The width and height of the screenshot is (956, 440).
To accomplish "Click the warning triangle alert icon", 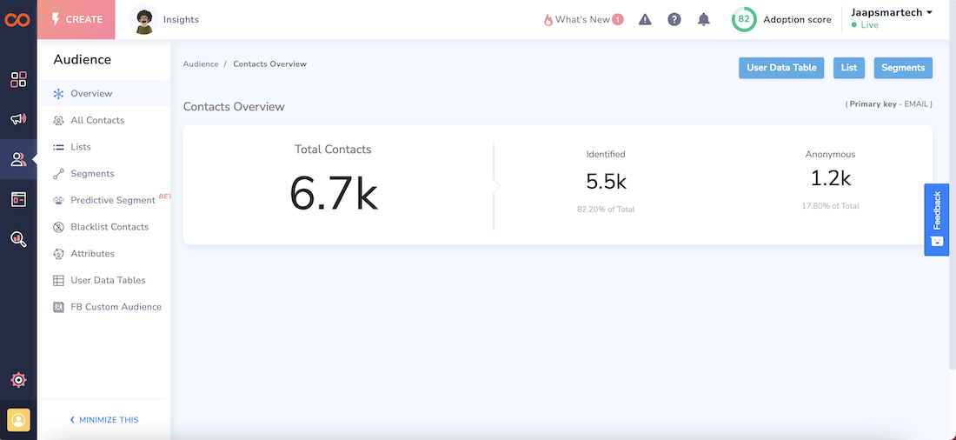I will [x=645, y=19].
